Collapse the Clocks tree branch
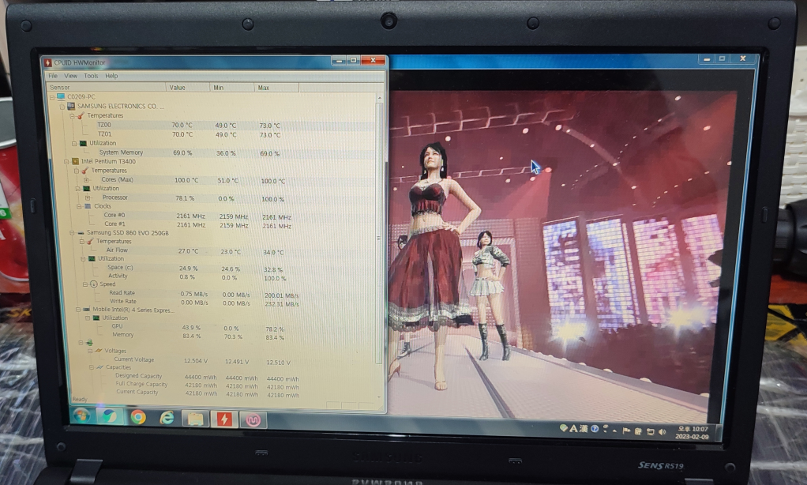807x485 pixels. point(79,206)
